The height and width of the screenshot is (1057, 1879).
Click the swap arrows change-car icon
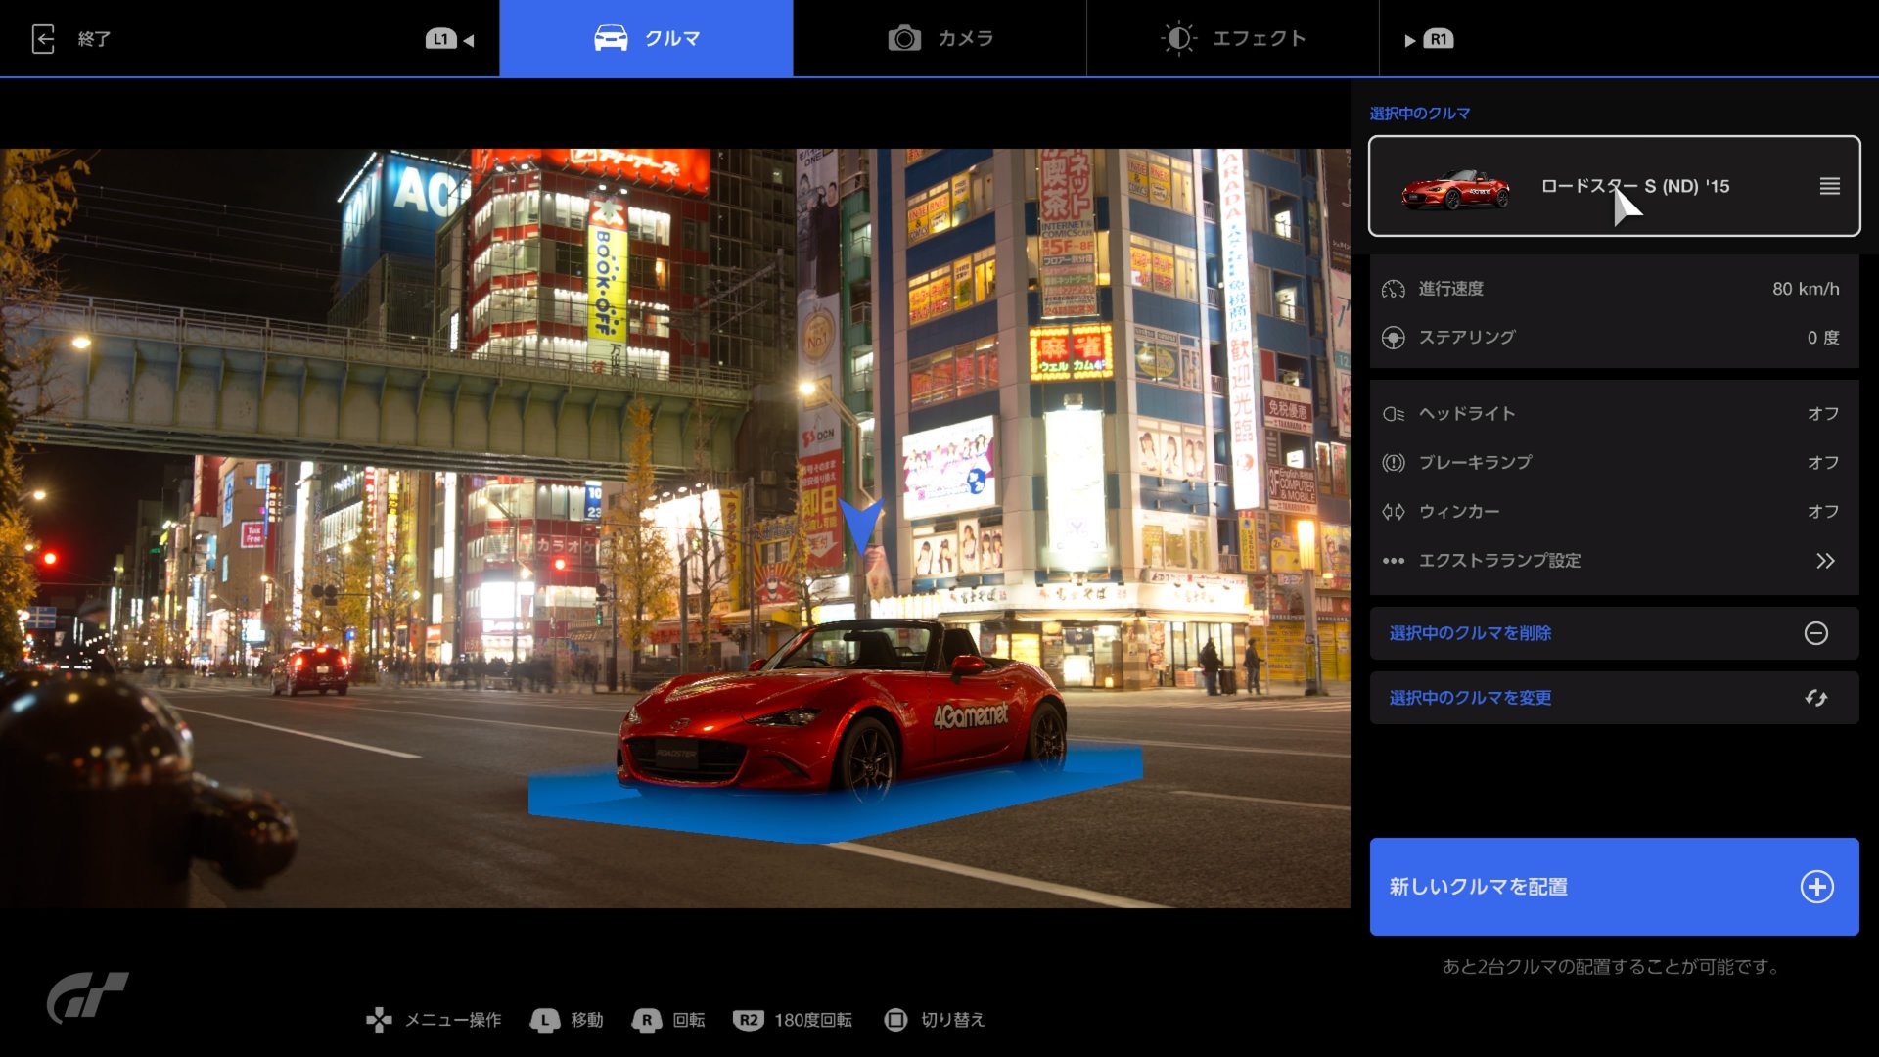pos(1815,698)
